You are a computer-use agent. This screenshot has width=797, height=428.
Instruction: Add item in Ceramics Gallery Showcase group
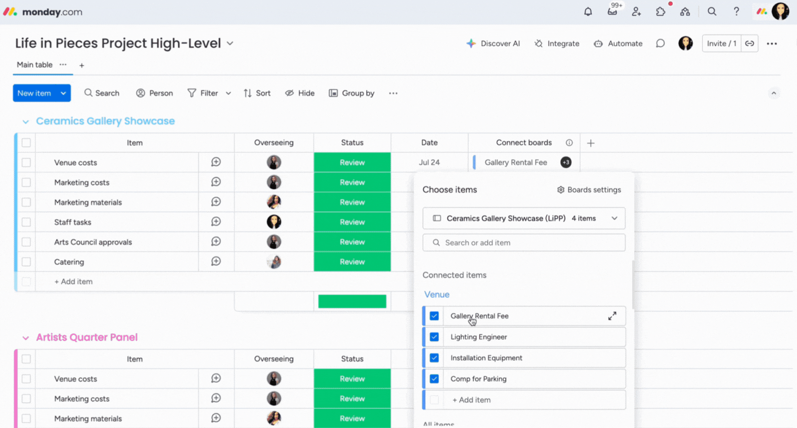click(73, 282)
